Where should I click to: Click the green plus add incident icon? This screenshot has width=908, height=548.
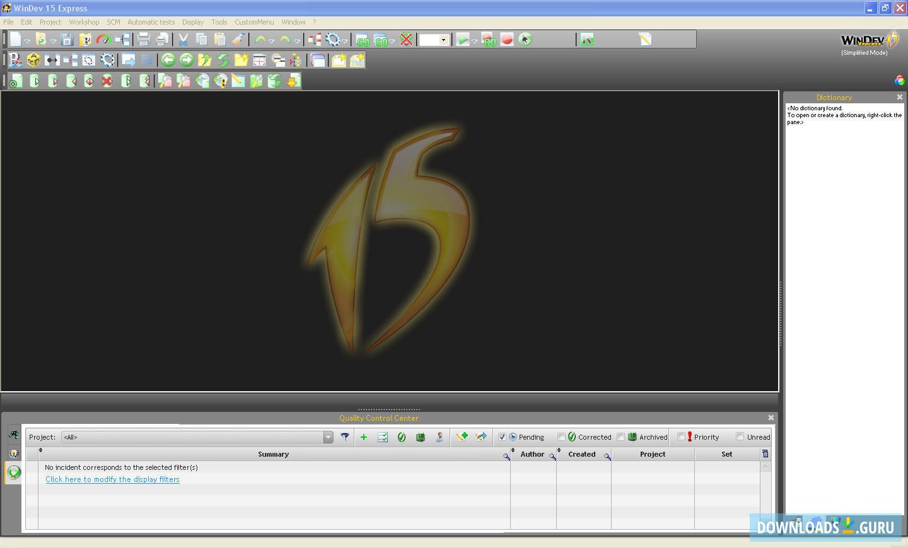[363, 437]
